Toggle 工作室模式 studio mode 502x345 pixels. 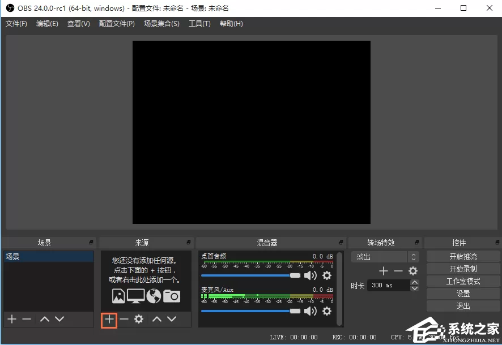(463, 282)
